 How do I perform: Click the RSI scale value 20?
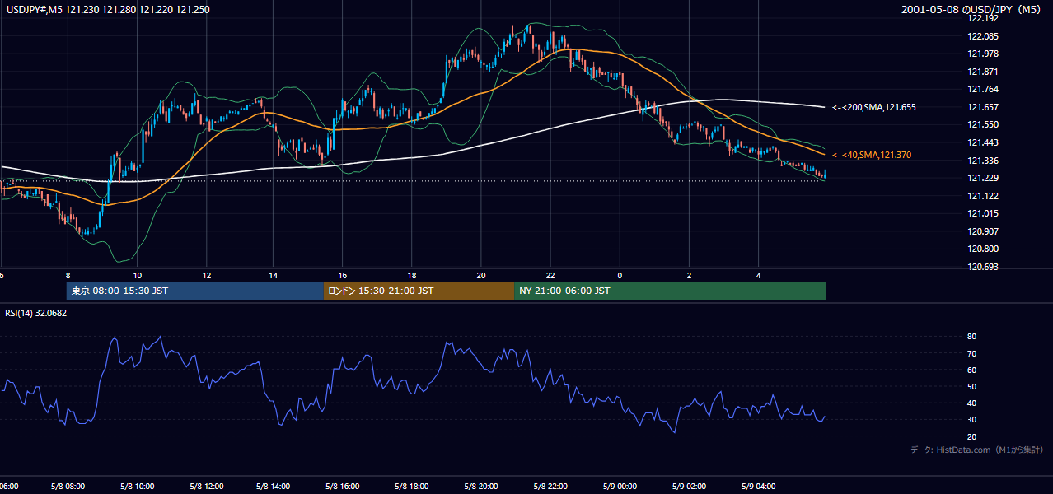click(x=972, y=436)
